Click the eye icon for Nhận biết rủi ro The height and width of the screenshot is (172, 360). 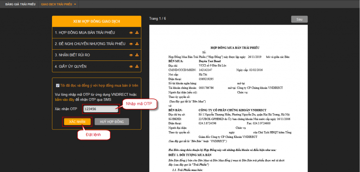click(x=131, y=55)
